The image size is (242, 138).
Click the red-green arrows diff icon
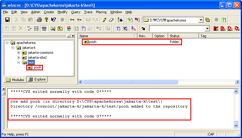pos(69,29)
